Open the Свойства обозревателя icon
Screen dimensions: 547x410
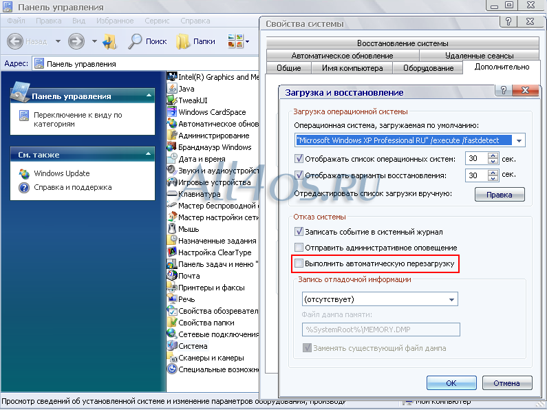(172, 311)
